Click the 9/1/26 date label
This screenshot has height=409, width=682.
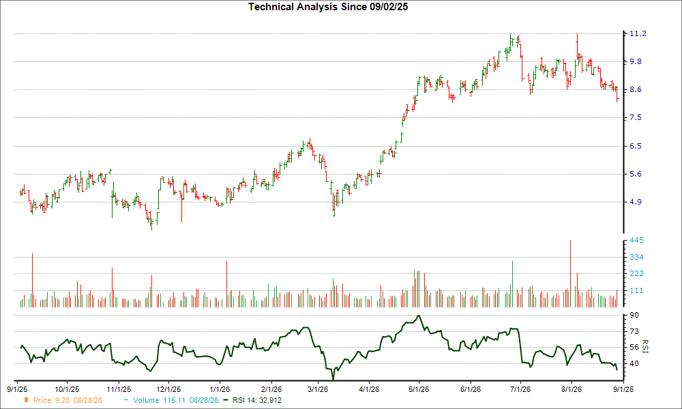(x=623, y=389)
